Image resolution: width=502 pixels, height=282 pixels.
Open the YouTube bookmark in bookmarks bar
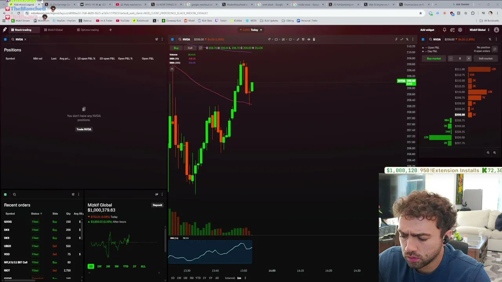click(123, 20)
